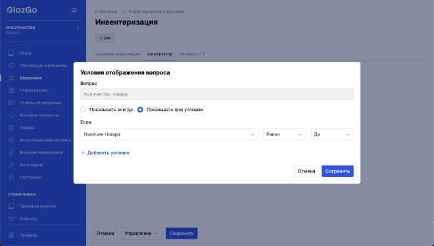The height and width of the screenshot is (246, 434).
Task: Open Лента in sidebar menu
Action: click(26, 53)
